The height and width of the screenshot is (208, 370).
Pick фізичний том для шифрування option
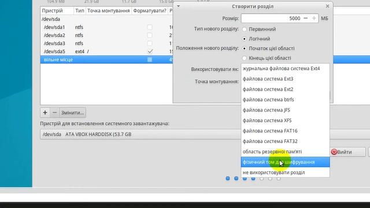pos(285,162)
